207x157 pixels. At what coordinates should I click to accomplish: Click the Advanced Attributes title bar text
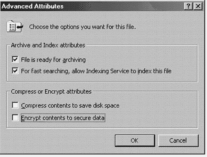[x=32, y=6]
